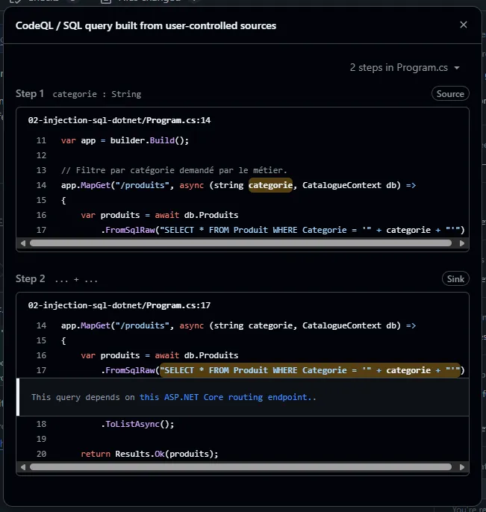Click 'var produits = await db.Produits' in Step 2
Viewport: 486px width, 512px height.
(160, 355)
